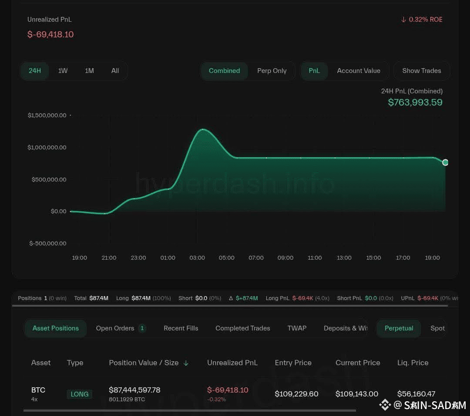The width and height of the screenshot is (470, 416).
Task: Select the Combined view option
Action: [x=224, y=71]
